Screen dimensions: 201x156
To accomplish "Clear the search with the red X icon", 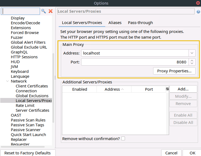I will [x=51, y=11].
